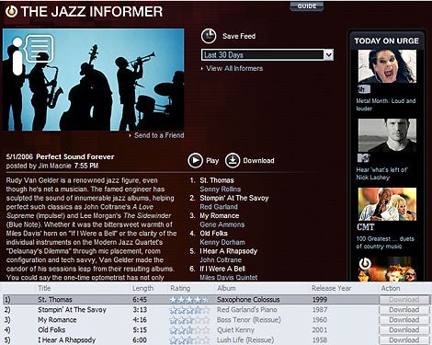Click the Download arrow circle icon
The height and width of the screenshot is (345, 432).
pos(233,160)
